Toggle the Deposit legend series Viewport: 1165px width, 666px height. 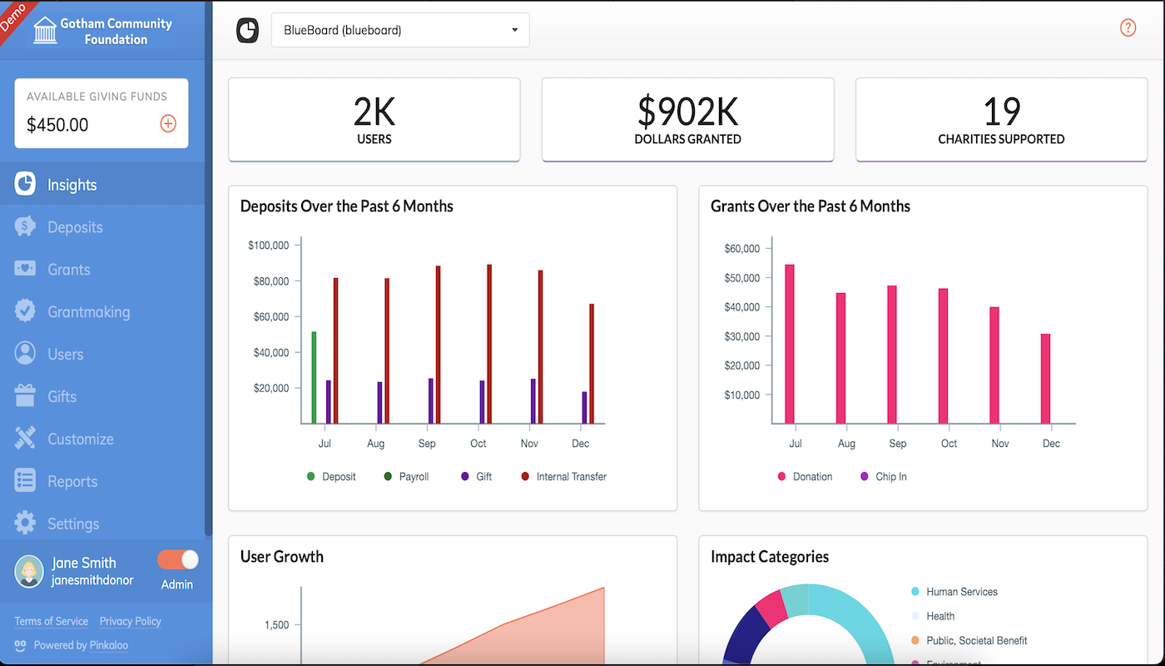[331, 477]
